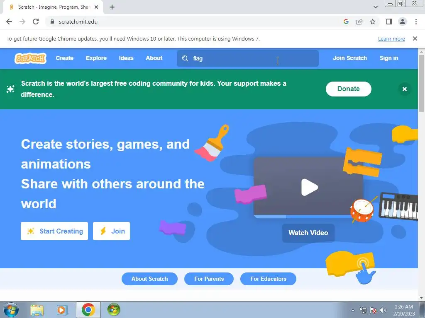This screenshot has height=318, width=425.
Task: Click the green Windows taskbar icon
Action: tap(114, 310)
